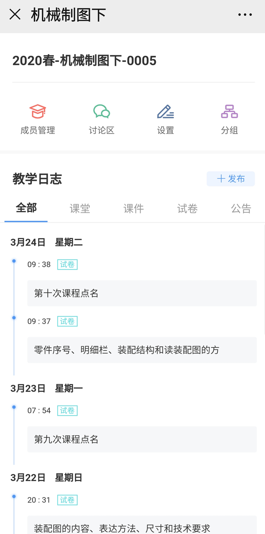This screenshot has width=265, height=534.
Task: Open the 第十次课程点名 entry
Action: tap(142, 293)
